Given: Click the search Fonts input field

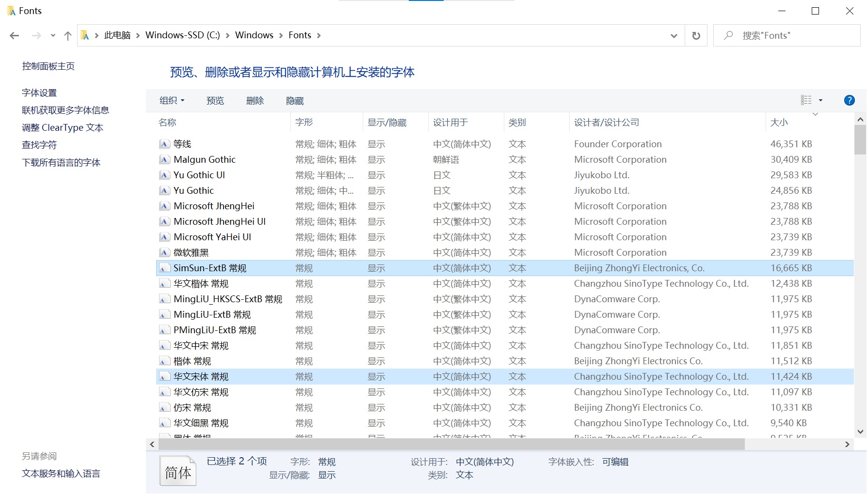Looking at the screenshot, I should 787,35.
